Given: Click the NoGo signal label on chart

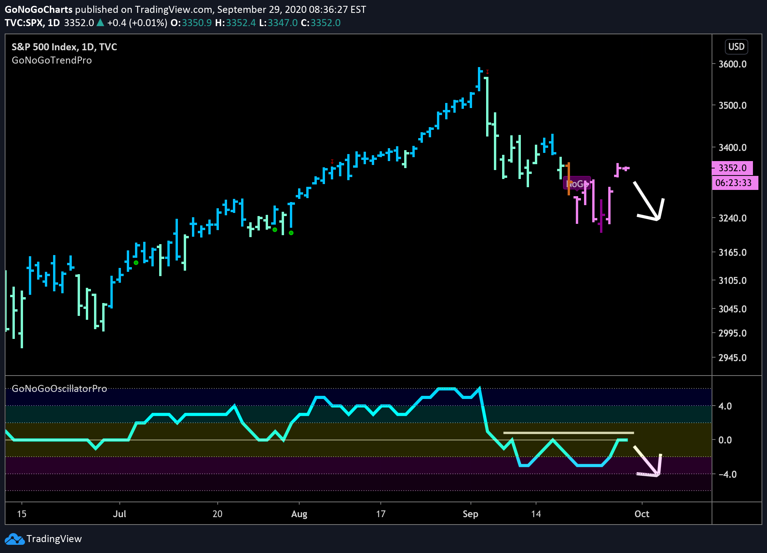Looking at the screenshot, I should coord(577,184).
